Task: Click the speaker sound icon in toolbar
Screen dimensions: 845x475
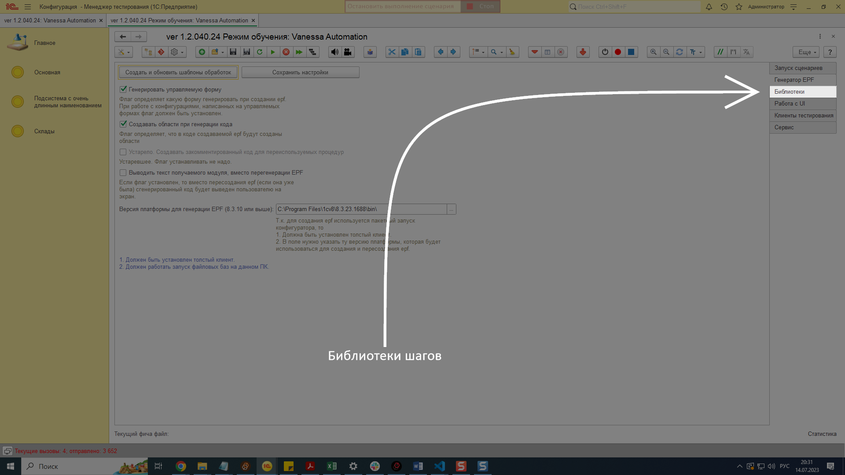Action: (x=335, y=52)
